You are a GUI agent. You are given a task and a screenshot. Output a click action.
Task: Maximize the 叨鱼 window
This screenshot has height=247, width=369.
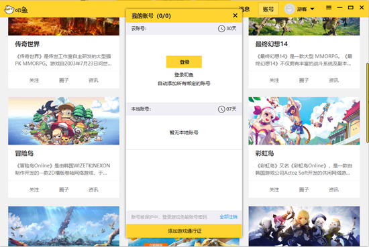pos(351,8)
